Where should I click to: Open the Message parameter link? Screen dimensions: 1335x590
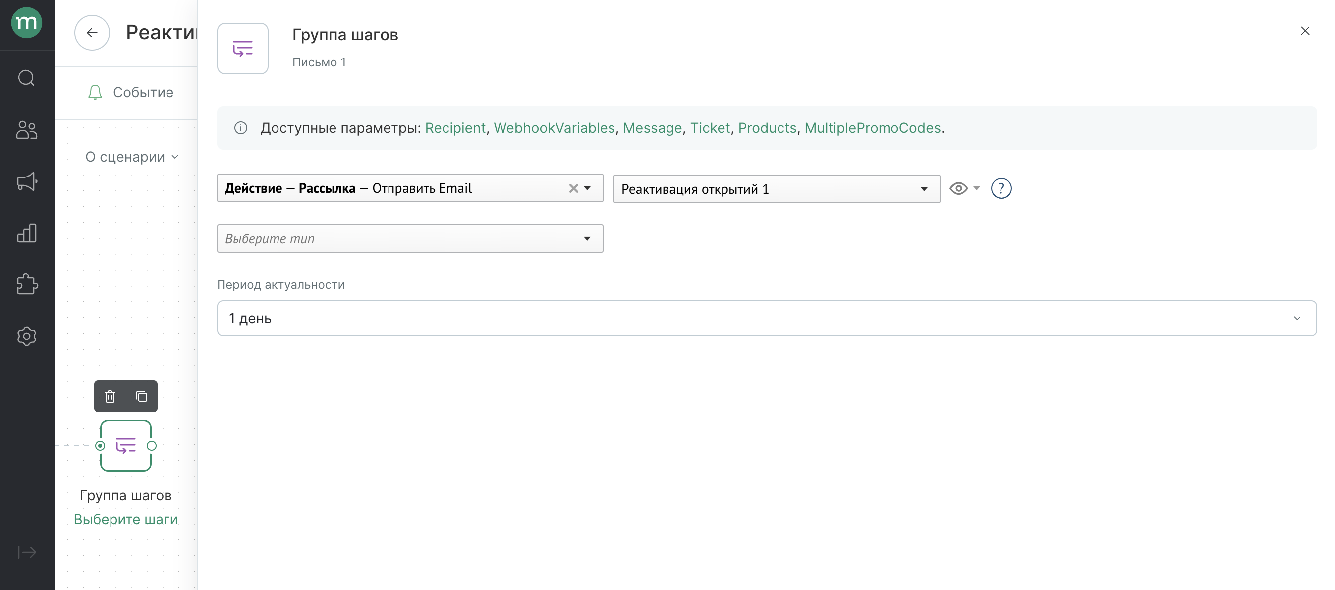[x=652, y=128]
